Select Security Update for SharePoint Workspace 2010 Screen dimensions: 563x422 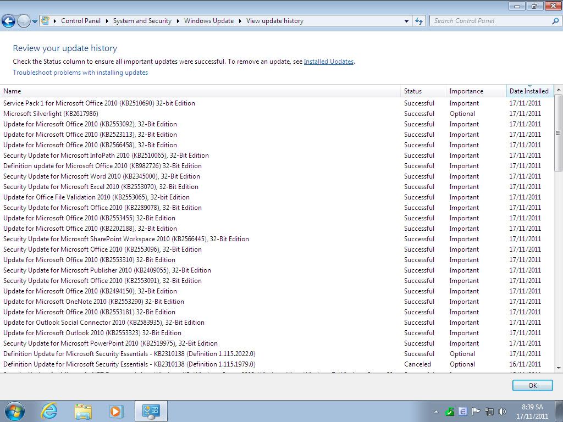click(x=277, y=239)
